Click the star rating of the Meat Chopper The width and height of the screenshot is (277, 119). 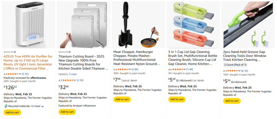coord(122,69)
